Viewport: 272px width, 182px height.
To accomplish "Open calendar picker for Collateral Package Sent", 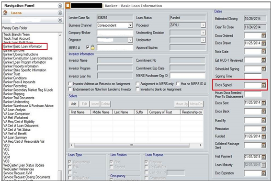I will point(263,145).
